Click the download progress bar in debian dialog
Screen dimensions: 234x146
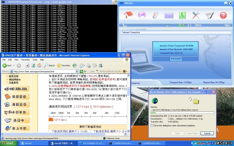[182, 113]
